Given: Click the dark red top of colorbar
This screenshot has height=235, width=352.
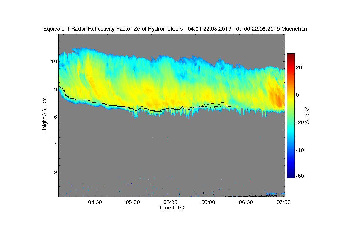Looking at the screenshot, I should 291,56.
